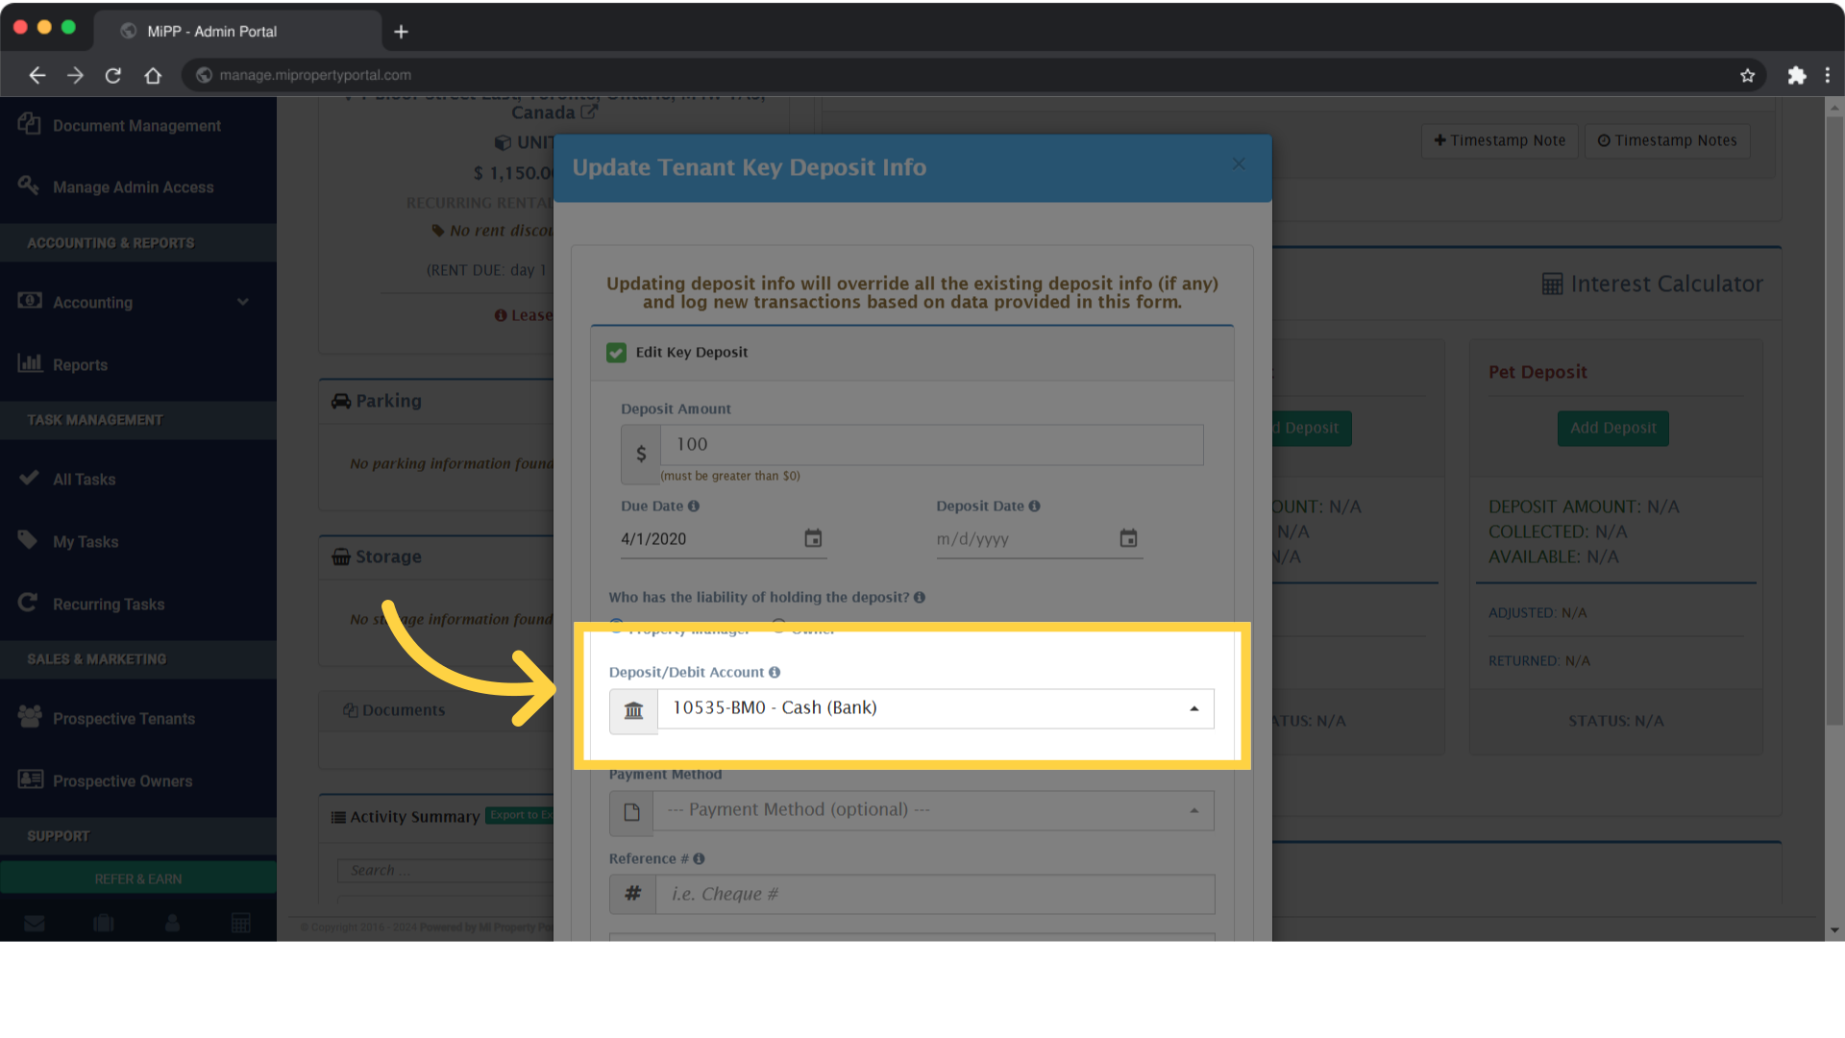The height and width of the screenshot is (1038, 1845).
Task: Click the external link icon next to Canada
Action: coord(589,112)
